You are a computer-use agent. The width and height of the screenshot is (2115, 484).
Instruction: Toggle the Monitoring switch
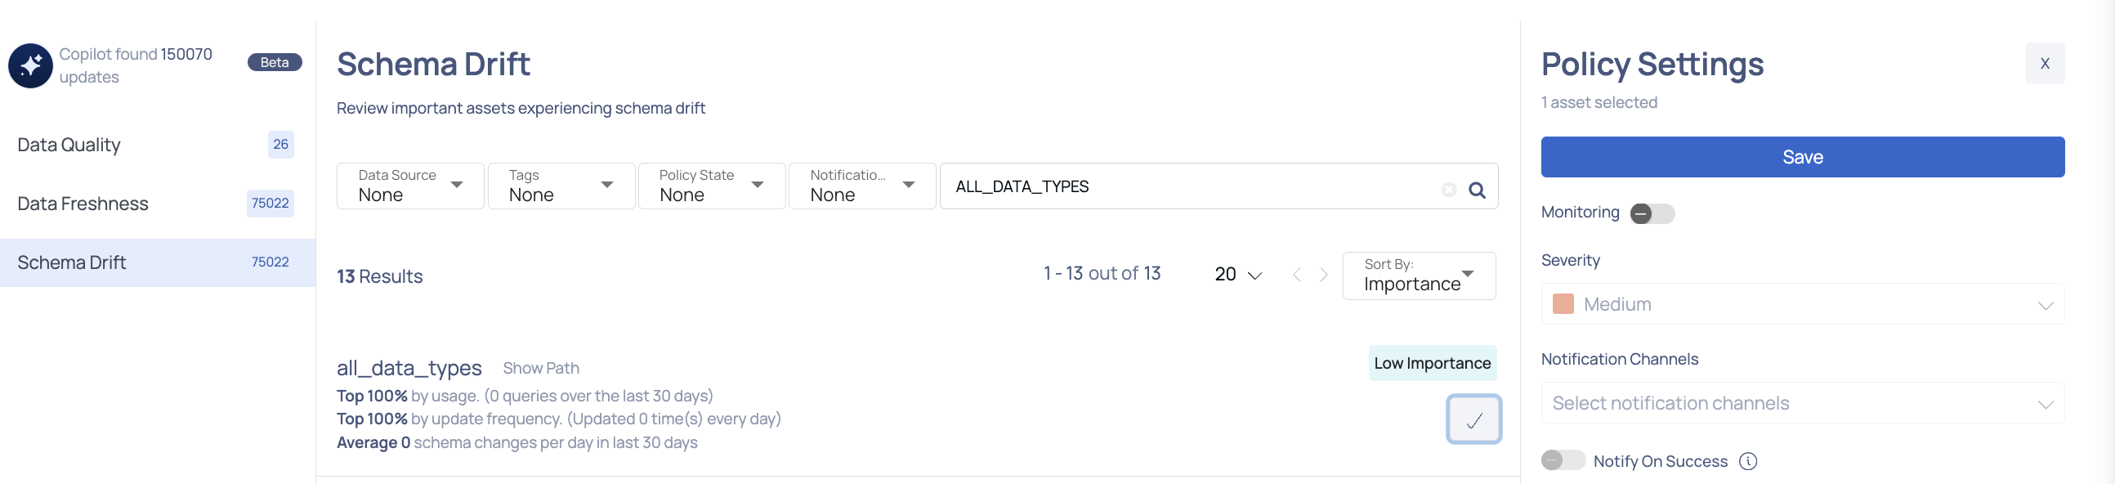click(1652, 213)
